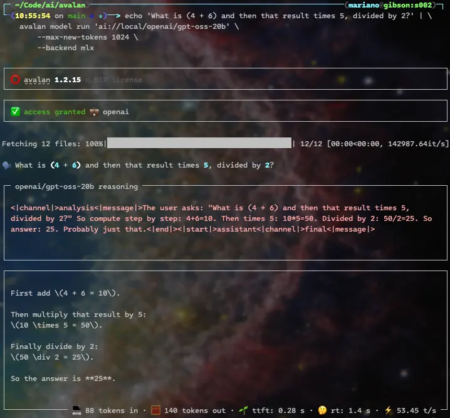Click the green checkmark access granted icon

tap(15, 112)
